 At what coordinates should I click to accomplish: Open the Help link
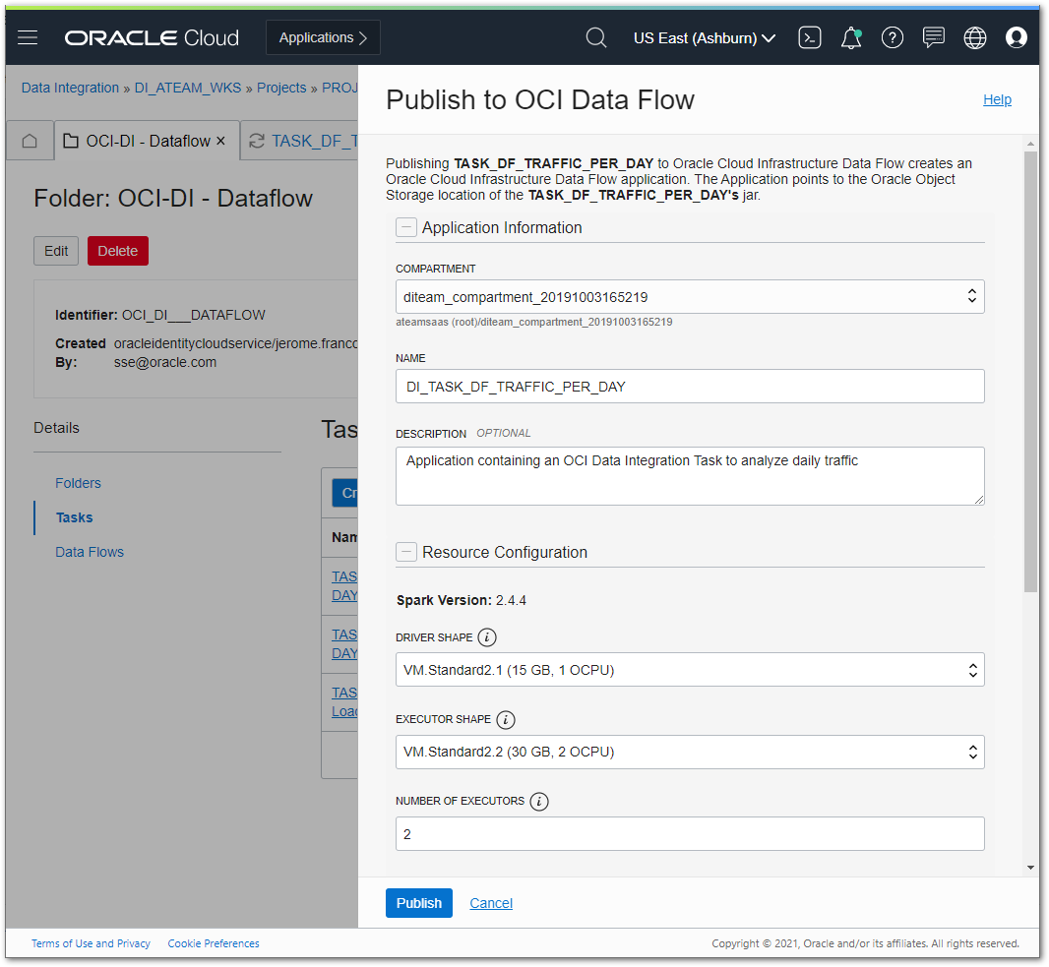point(997,99)
